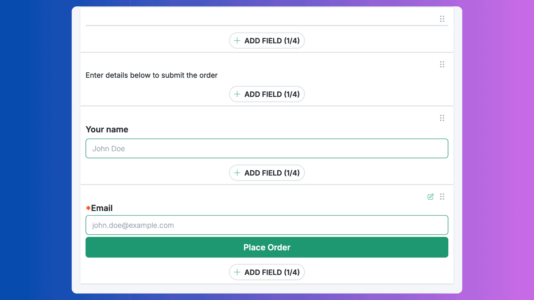Add a field below the divider block
534x300 pixels.
(x=267, y=41)
